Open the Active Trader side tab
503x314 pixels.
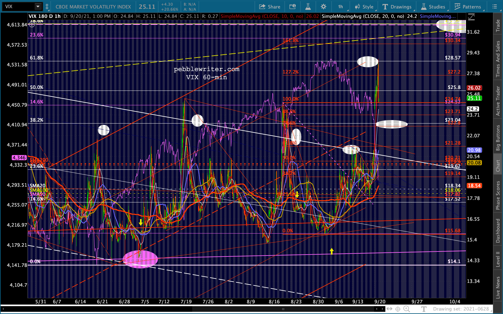click(x=498, y=101)
